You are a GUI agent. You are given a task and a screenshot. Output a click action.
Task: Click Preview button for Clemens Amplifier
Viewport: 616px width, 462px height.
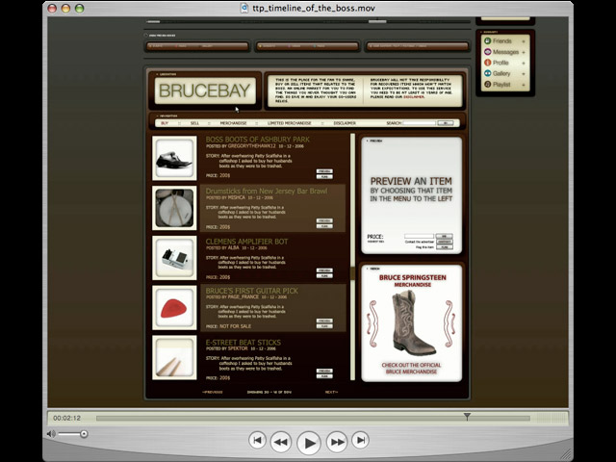tap(324, 270)
